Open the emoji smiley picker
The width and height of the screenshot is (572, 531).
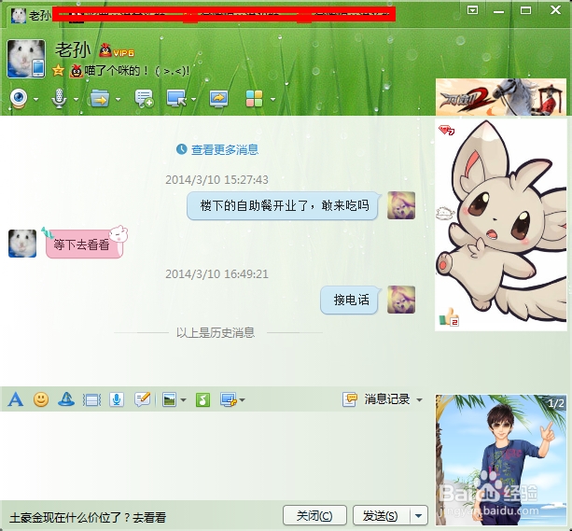(41, 399)
